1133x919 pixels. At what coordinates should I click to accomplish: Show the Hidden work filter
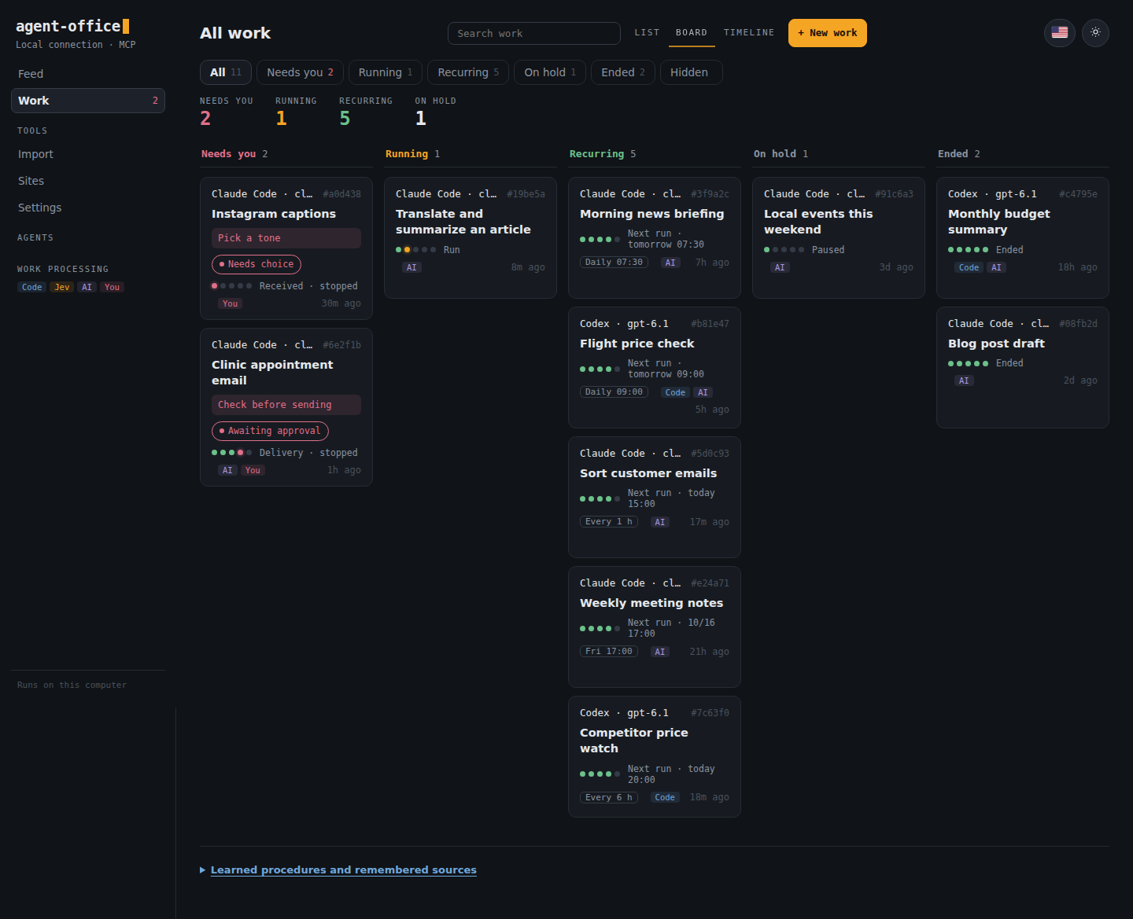click(x=692, y=72)
